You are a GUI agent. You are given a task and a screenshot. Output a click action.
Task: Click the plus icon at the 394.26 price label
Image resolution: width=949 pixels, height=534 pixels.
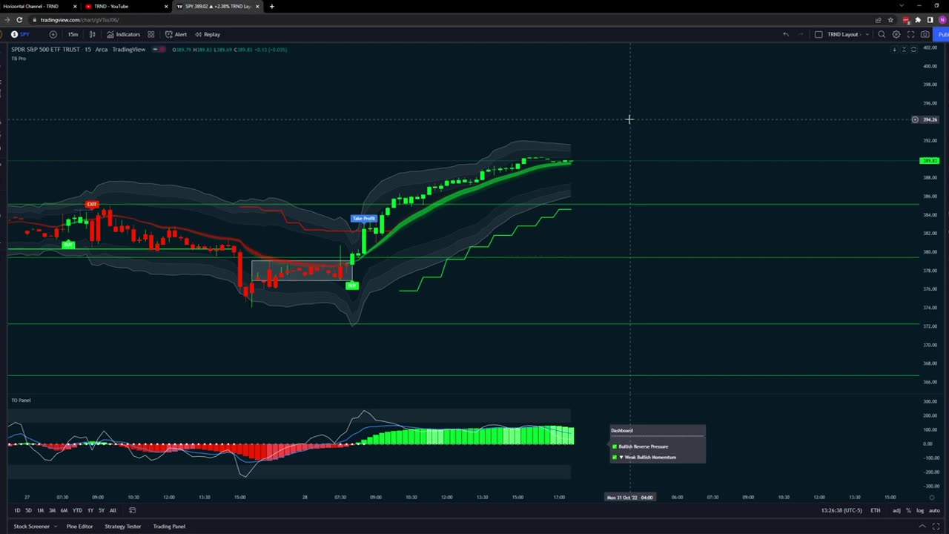tap(915, 119)
